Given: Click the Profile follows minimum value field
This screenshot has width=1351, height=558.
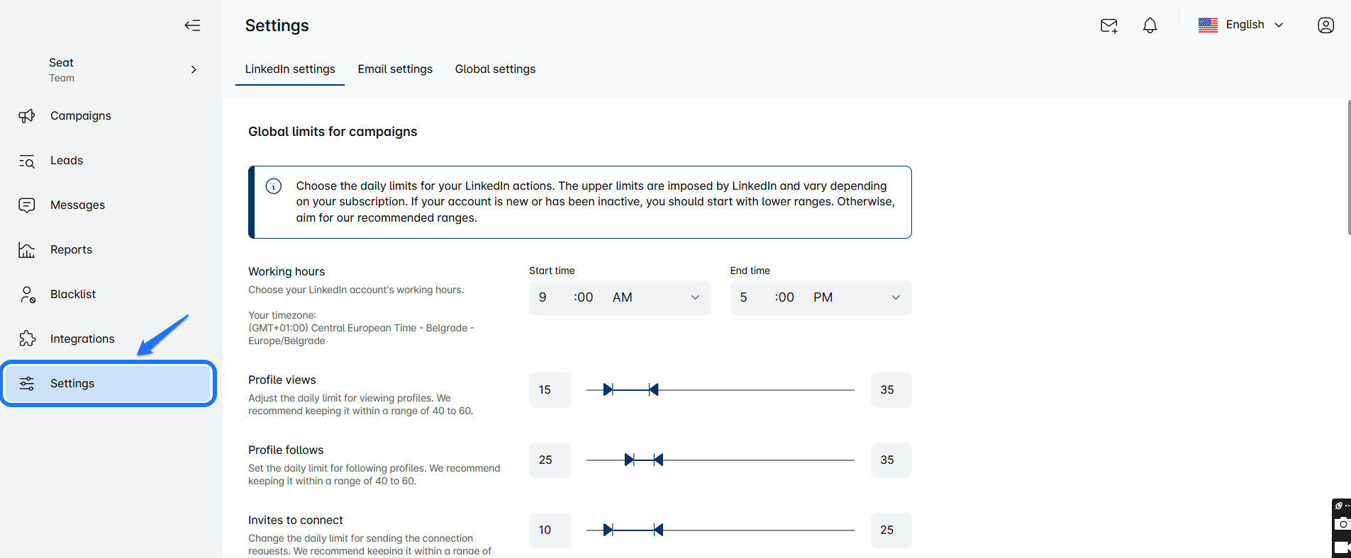Looking at the screenshot, I should (x=549, y=460).
